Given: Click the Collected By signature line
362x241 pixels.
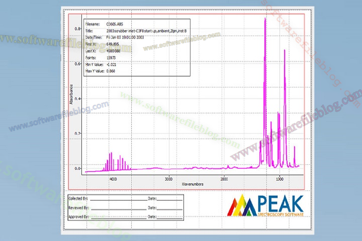Looking at the screenshot, I should tap(118, 199).
